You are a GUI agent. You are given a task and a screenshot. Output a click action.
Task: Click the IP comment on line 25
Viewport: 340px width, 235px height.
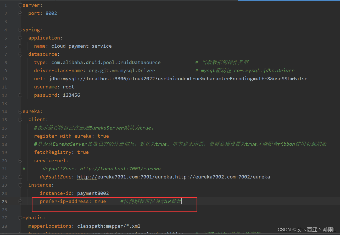151,201
